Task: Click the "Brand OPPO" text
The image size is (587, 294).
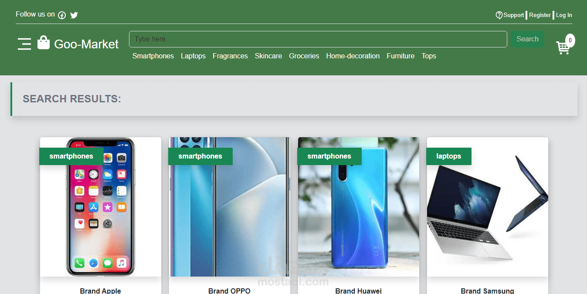Action: point(230,291)
